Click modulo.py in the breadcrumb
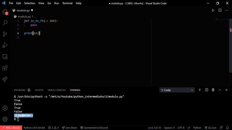 coord(24,17)
